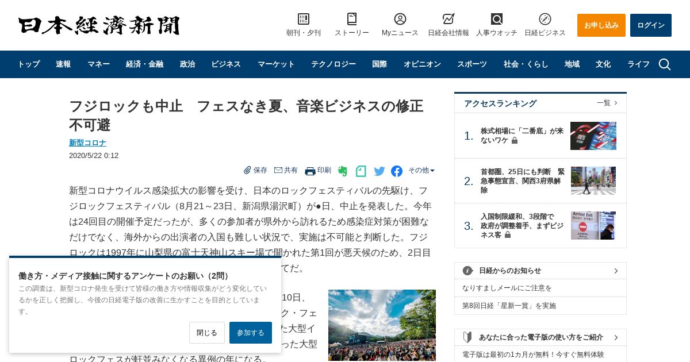The image size is (690, 362).
Task: Click the 働き方・メディア接触 survey title
Action: (x=125, y=276)
